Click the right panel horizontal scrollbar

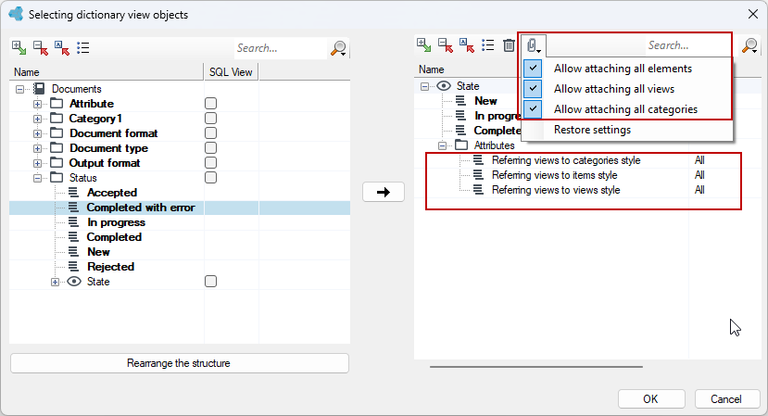point(536,367)
